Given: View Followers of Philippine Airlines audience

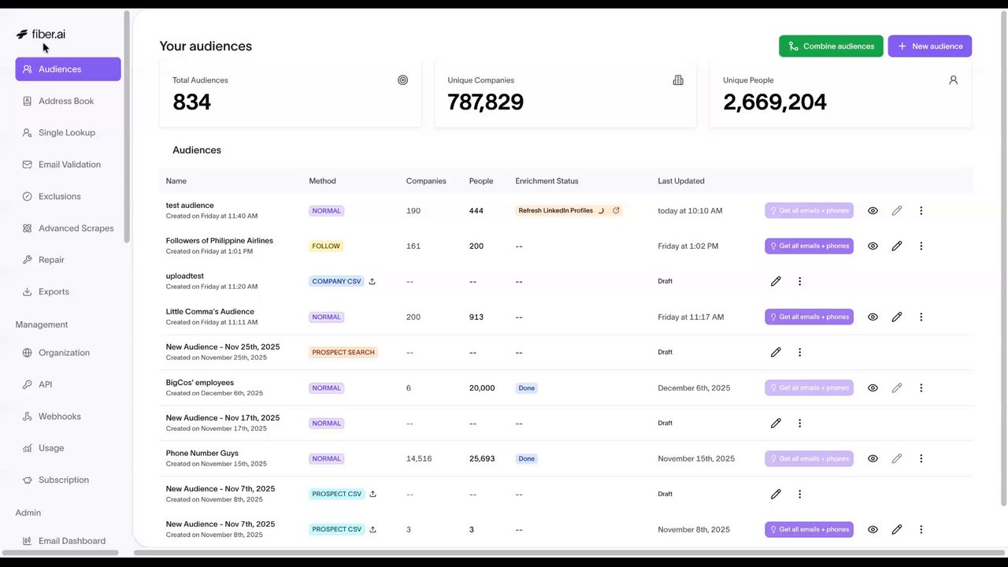Looking at the screenshot, I should pos(873,246).
